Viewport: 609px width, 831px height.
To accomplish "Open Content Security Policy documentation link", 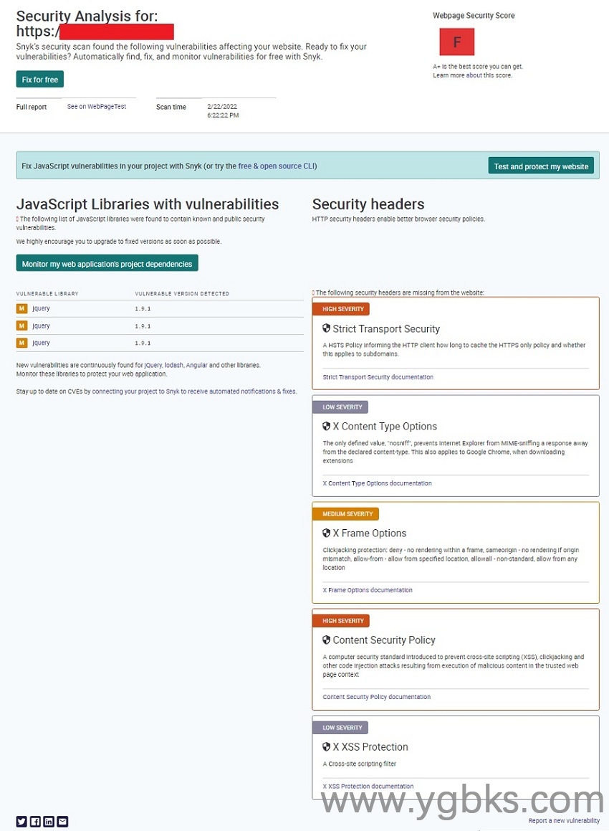I will tap(377, 697).
